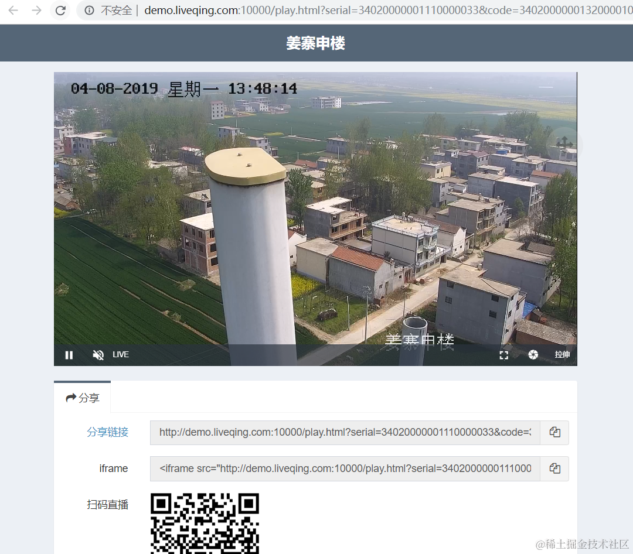Pause the live video stream
The image size is (633, 554).
(x=69, y=355)
